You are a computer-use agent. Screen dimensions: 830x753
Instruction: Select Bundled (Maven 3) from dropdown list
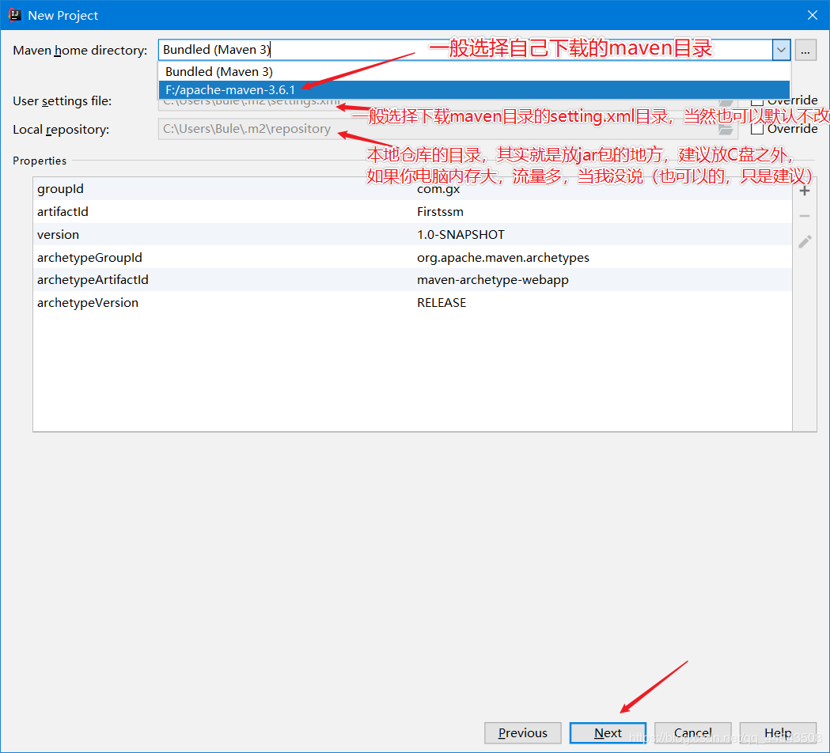click(474, 71)
